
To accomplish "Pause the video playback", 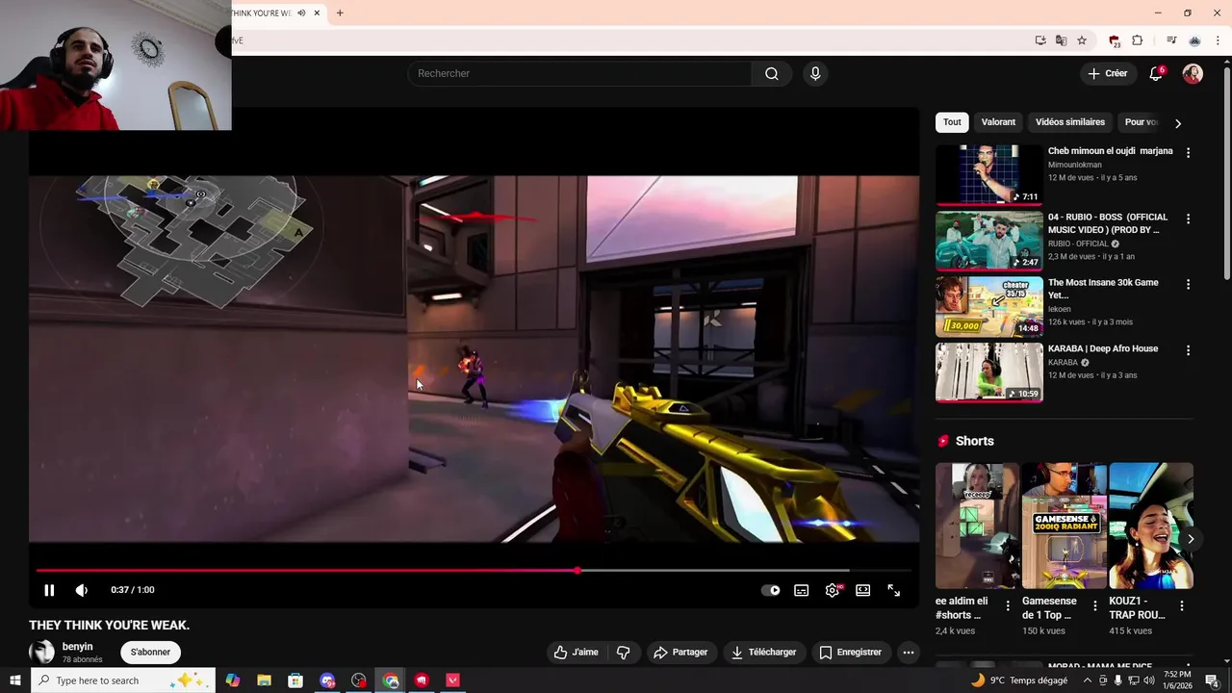I will pyautogui.click(x=49, y=590).
